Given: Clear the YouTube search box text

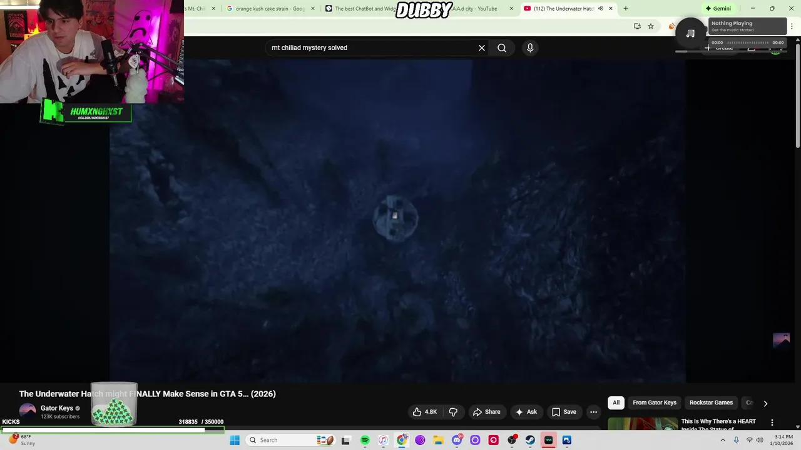Looking at the screenshot, I should pos(482,47).
